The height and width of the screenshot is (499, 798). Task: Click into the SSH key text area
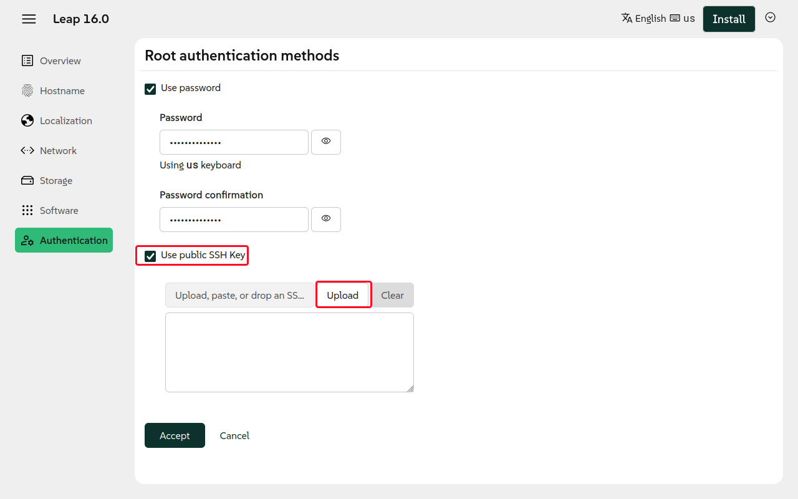[289, 352]
